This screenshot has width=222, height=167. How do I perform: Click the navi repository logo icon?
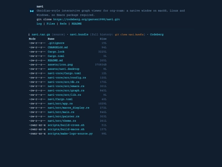click(32, 11)
